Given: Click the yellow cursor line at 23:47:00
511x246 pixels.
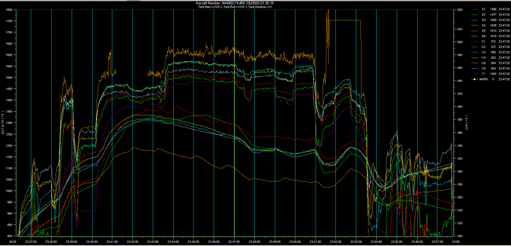Looking at the screenshot, I should tap(234, 123).
